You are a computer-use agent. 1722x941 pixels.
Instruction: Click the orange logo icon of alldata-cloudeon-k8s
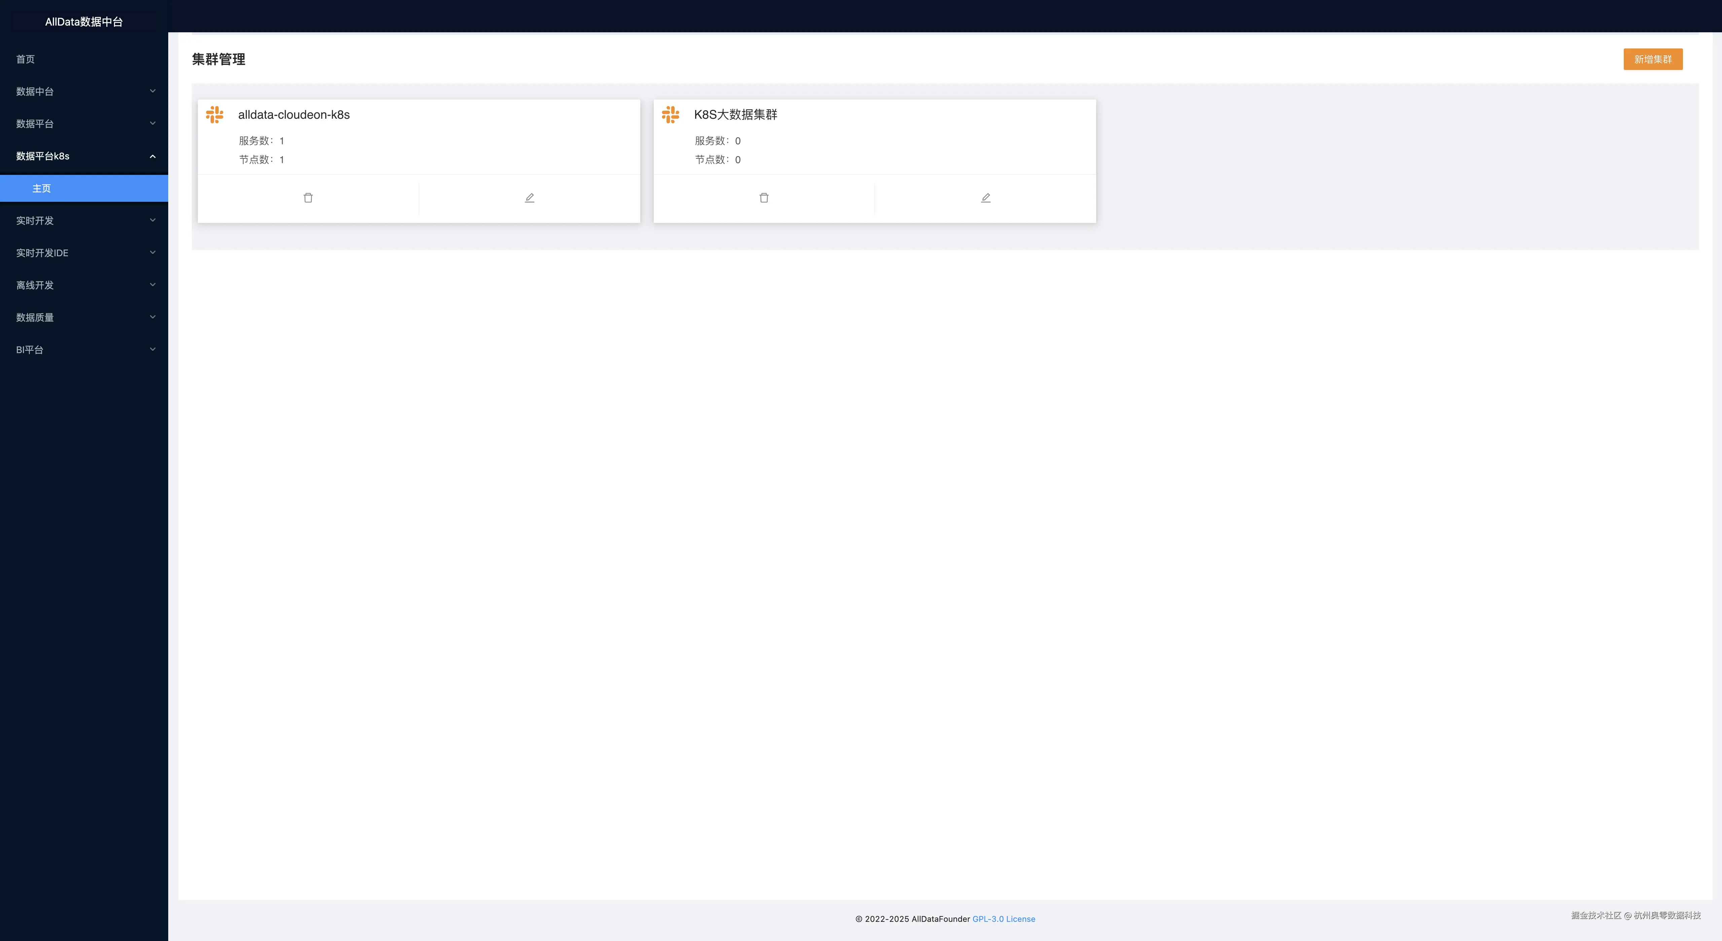pos(215,114)
